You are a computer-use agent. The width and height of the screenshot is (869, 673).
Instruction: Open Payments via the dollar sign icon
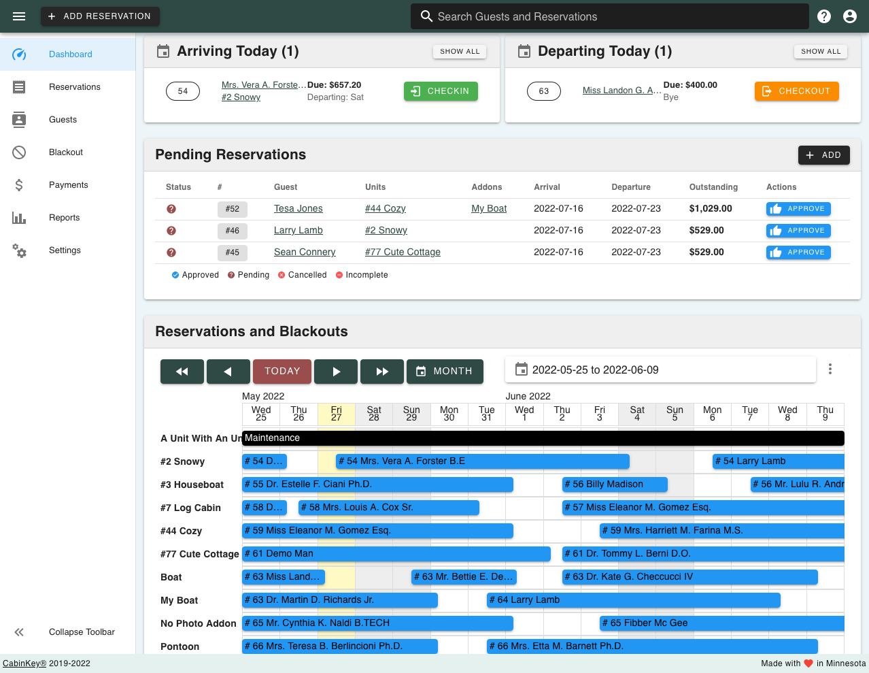20,184
